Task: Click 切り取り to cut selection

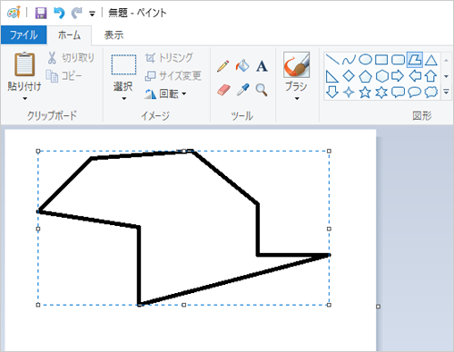Action: (x=71, y=57)
